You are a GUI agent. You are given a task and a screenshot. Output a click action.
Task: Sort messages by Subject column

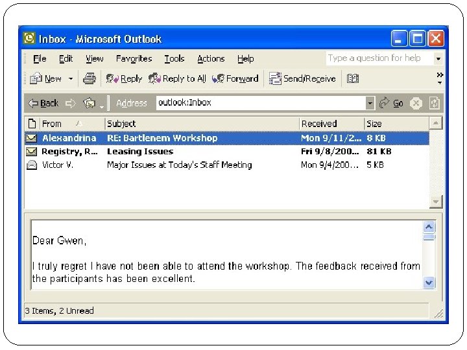pos(202,124)
